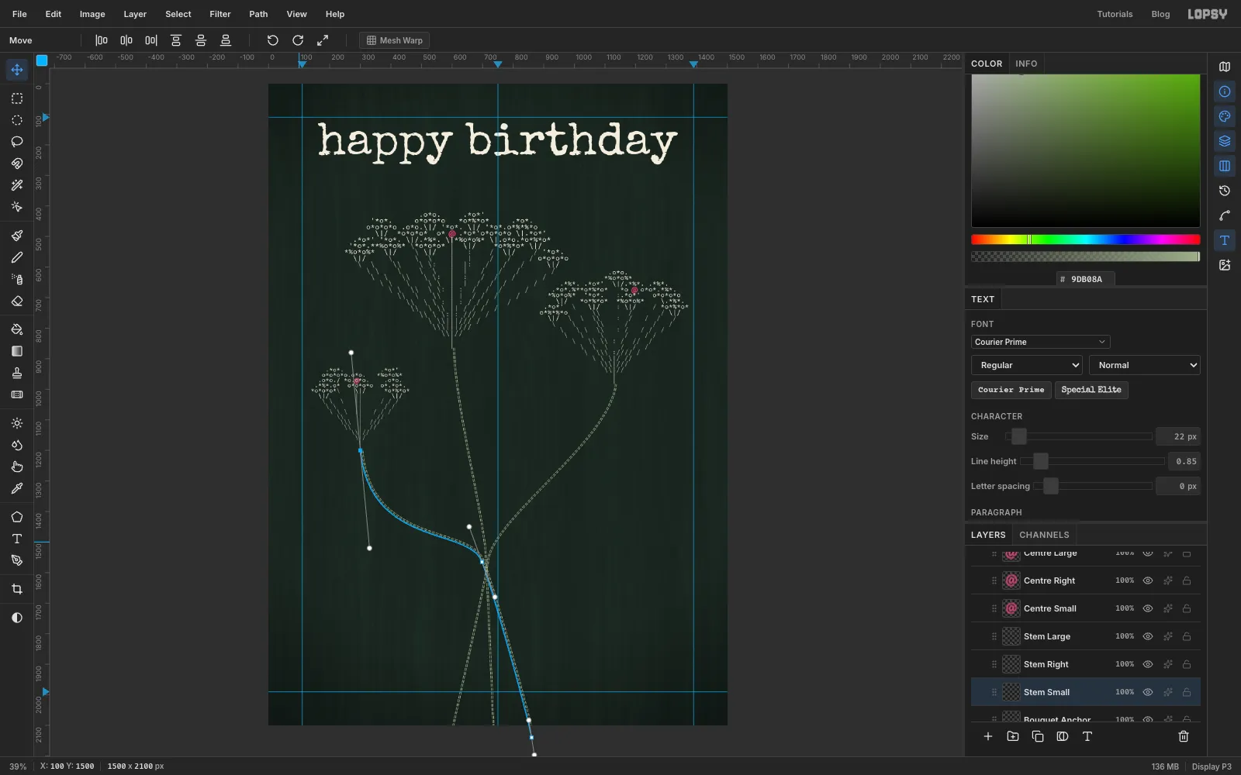
Task: Lock the Stem Small layer
Action: [x=1187, y=692]
